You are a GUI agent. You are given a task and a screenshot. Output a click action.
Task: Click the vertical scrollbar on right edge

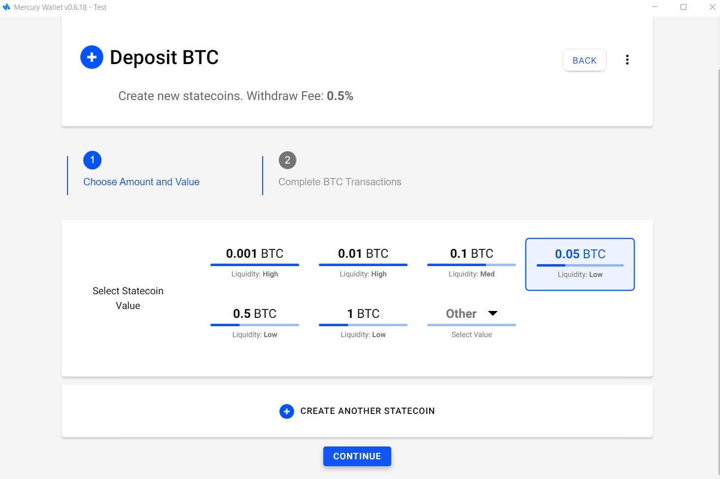(x=719, y=271)
